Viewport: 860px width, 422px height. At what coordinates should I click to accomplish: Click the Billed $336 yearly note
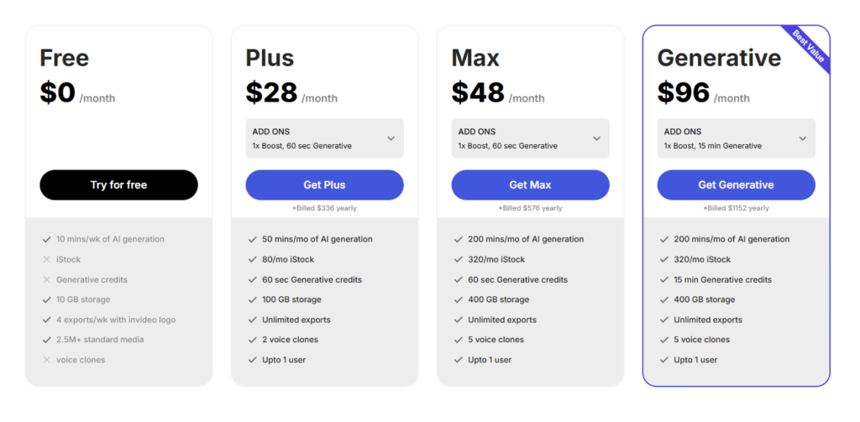pos(324,208)
